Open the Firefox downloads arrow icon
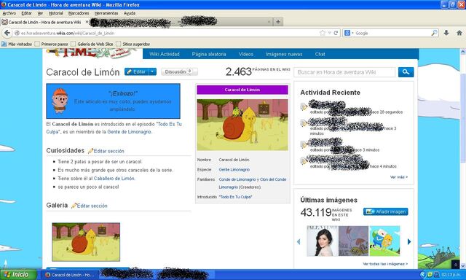Viewport: 466px width, 280px height. [x=446, y=33]
